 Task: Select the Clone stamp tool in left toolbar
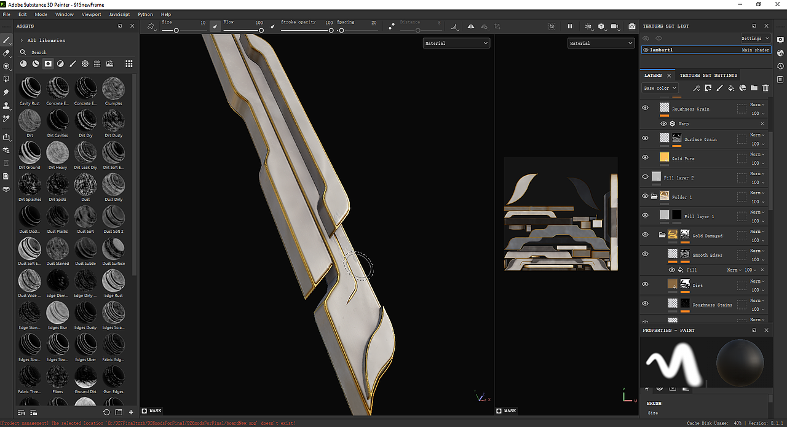(7, 106)
